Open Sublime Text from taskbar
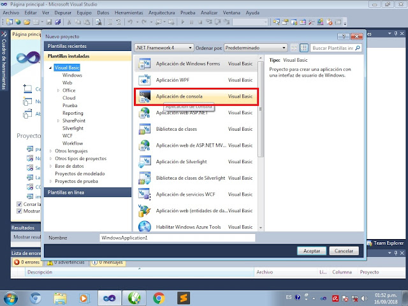The width and height of the screenshot is (408, 306). [x=184, y=298]
